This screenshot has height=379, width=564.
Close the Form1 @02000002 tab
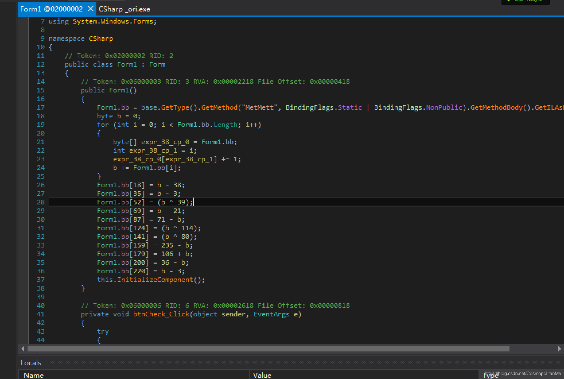(x=90, y=9)
